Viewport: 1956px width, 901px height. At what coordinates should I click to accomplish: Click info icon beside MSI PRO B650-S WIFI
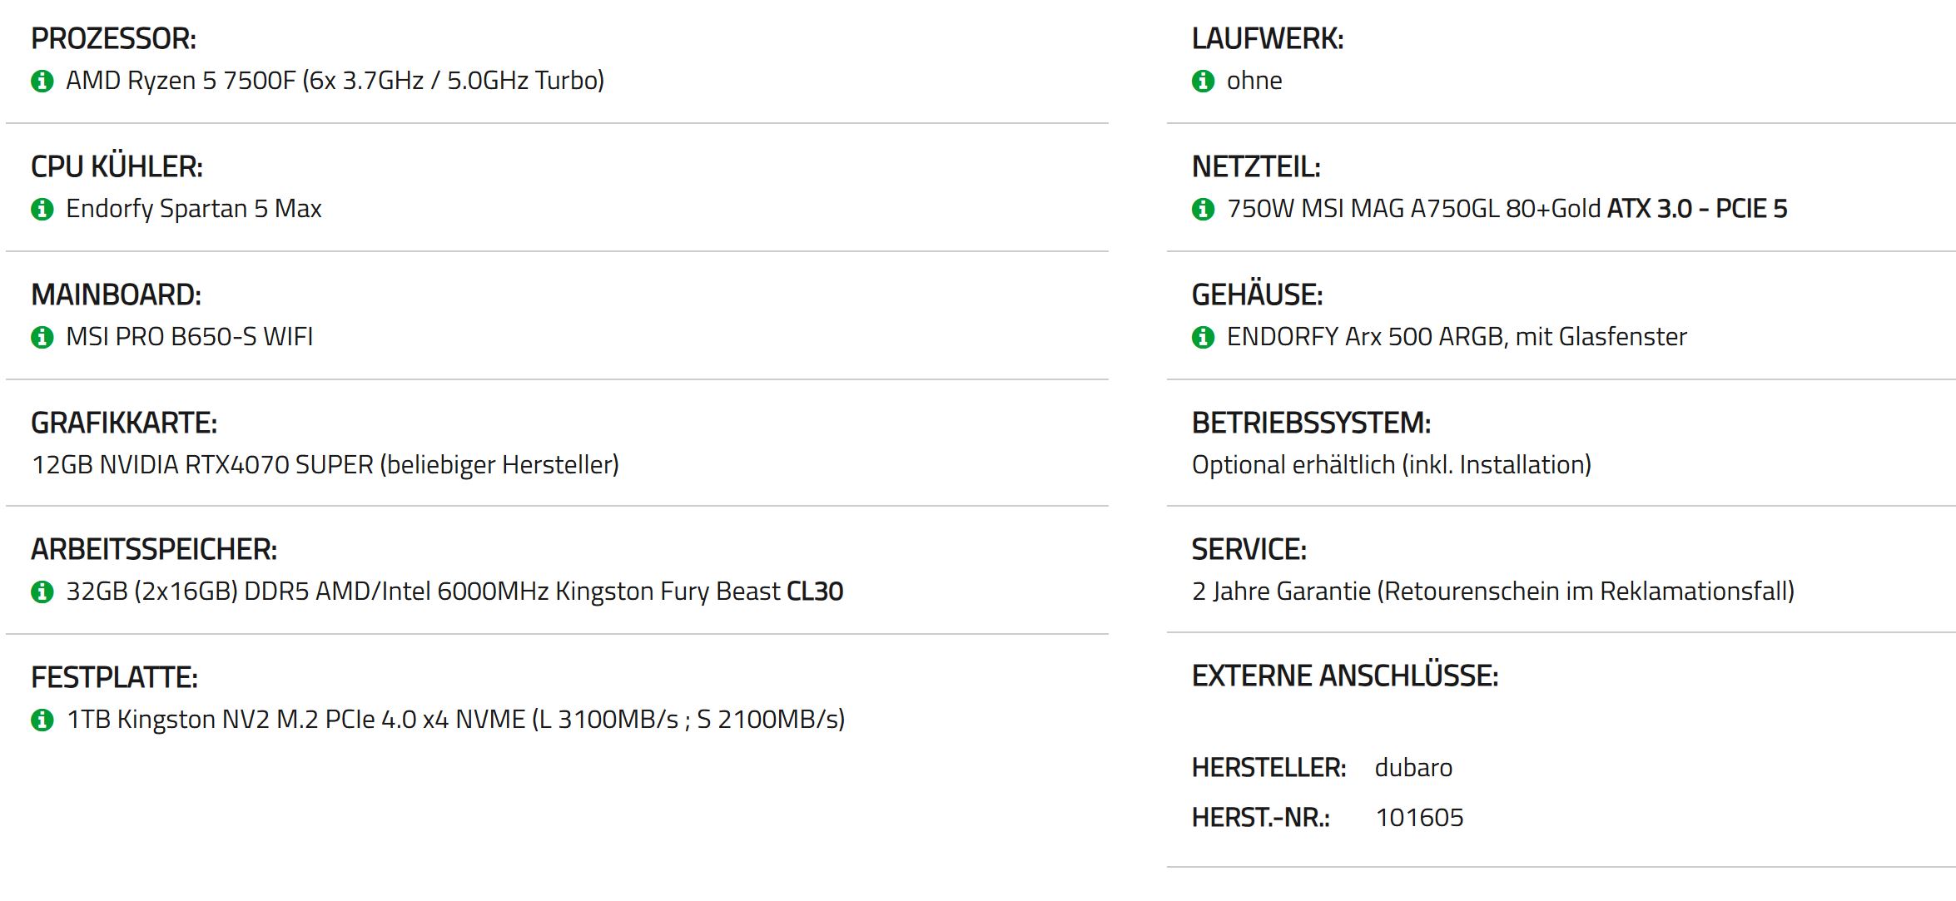42,337
